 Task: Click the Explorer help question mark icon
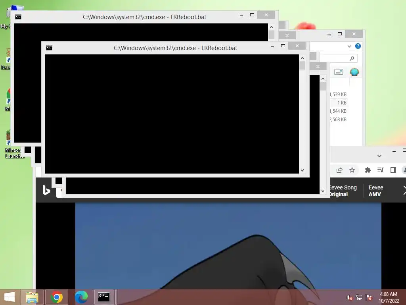pos(358,46)
